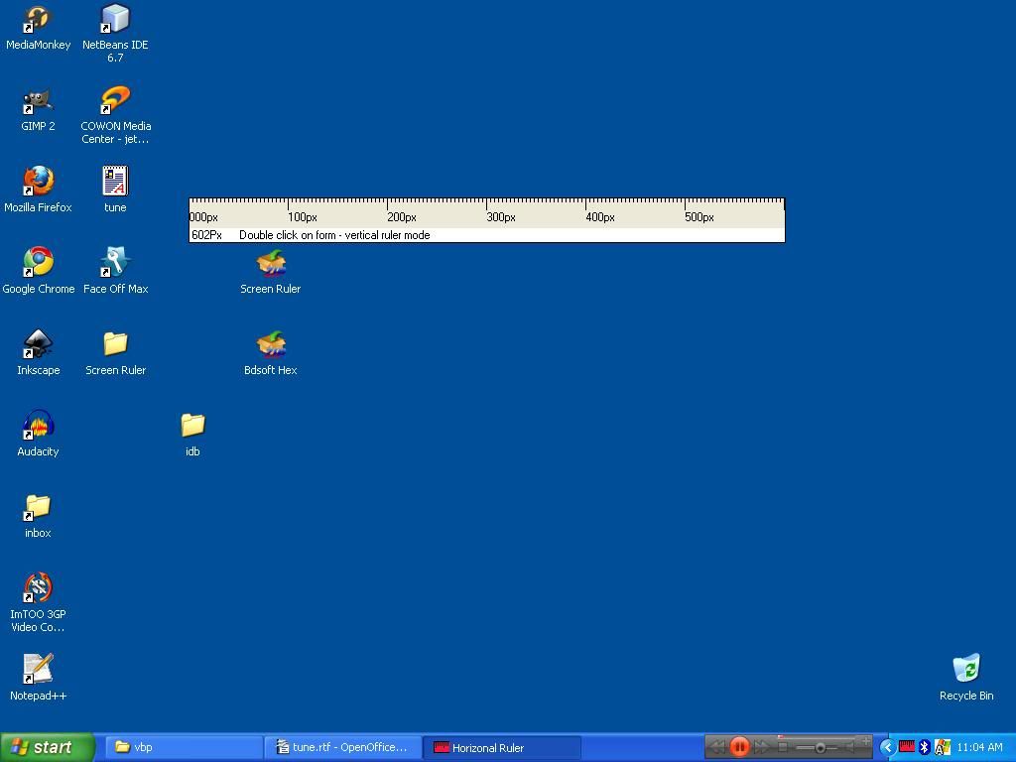
Task: Click the Audacity desktop shortcut
Action: (x=38, y=427)
